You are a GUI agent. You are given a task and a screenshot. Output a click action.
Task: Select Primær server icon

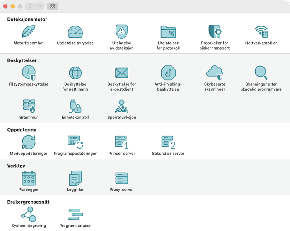click(121, 142)
